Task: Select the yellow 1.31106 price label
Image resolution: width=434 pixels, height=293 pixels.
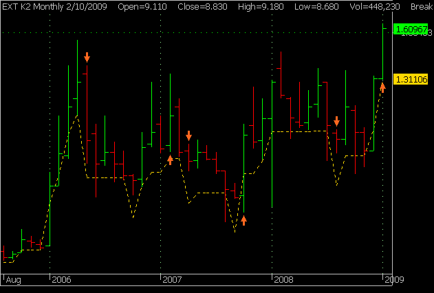Action: pos(411,79)
